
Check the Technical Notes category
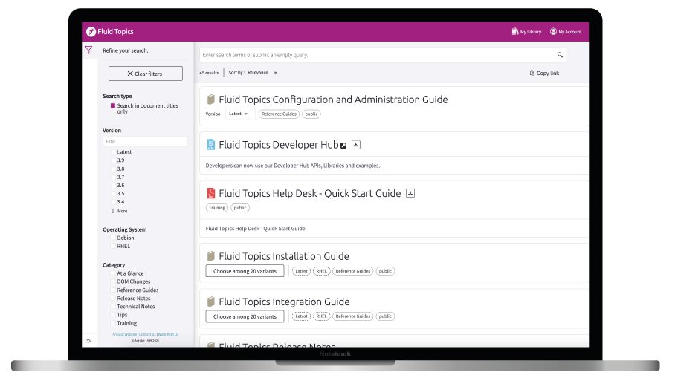tap(113, 306)
